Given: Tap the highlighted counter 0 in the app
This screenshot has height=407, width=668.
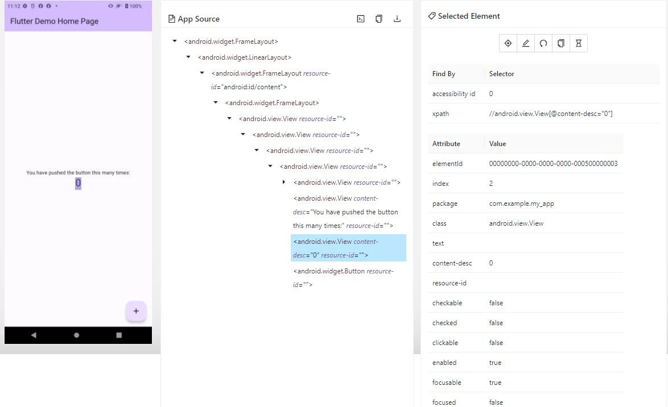Looking at the screenshot, I should [x=79, y=184].
